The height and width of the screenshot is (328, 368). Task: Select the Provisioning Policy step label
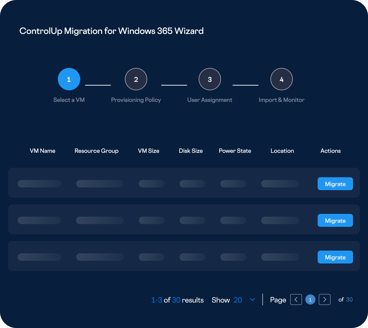(136, 100)
